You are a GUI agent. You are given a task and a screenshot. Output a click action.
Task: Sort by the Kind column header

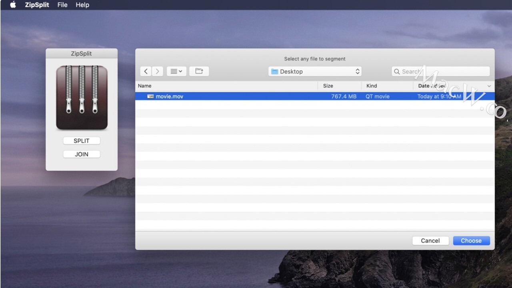[x=387, y=86]
